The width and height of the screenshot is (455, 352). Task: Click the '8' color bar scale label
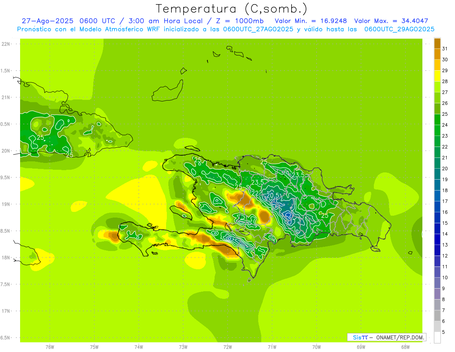[444, 299]
